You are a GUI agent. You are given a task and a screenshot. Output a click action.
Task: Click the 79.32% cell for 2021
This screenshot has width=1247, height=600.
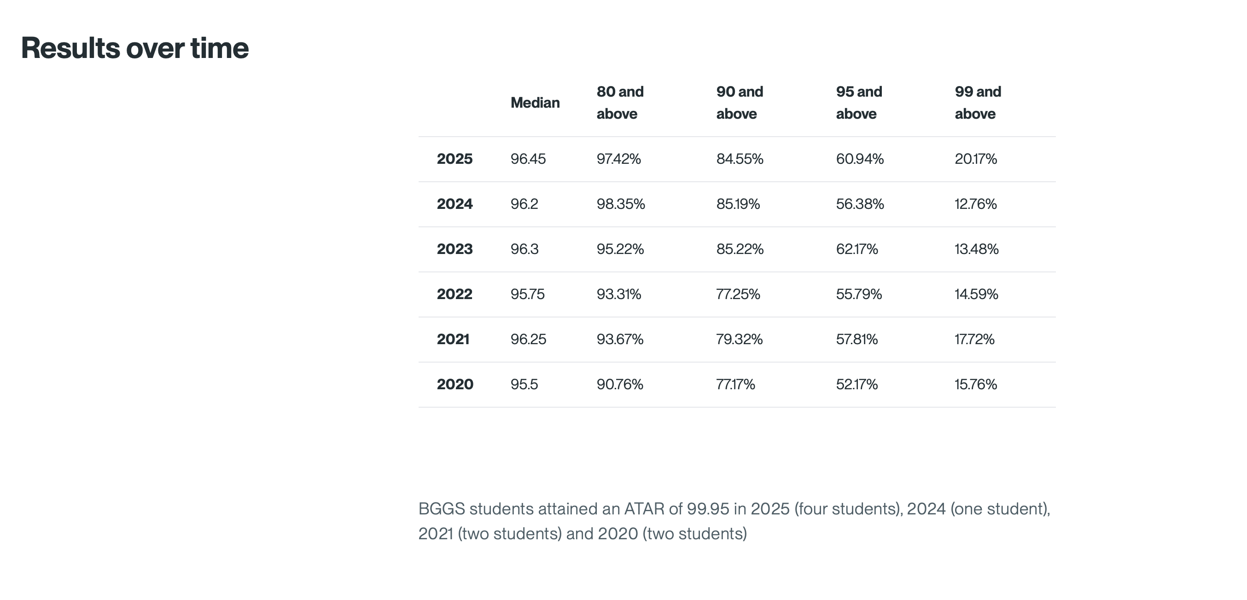pyautogui.click(x=739, y=339)
